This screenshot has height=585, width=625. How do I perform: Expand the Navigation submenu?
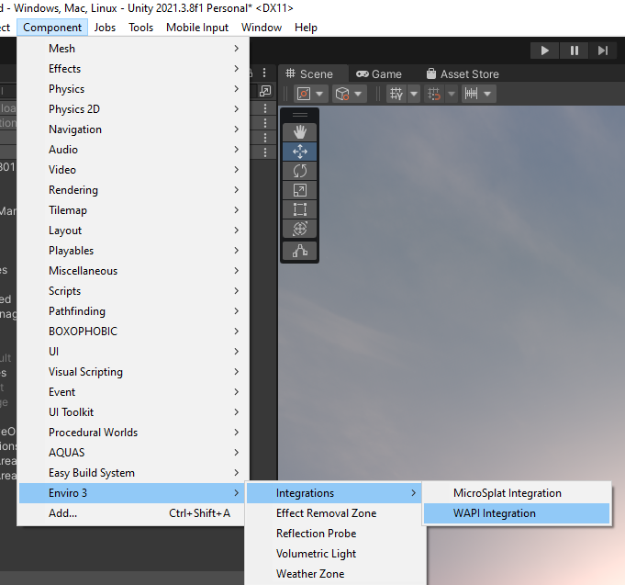pyautogui.click(x=133, y=129)
